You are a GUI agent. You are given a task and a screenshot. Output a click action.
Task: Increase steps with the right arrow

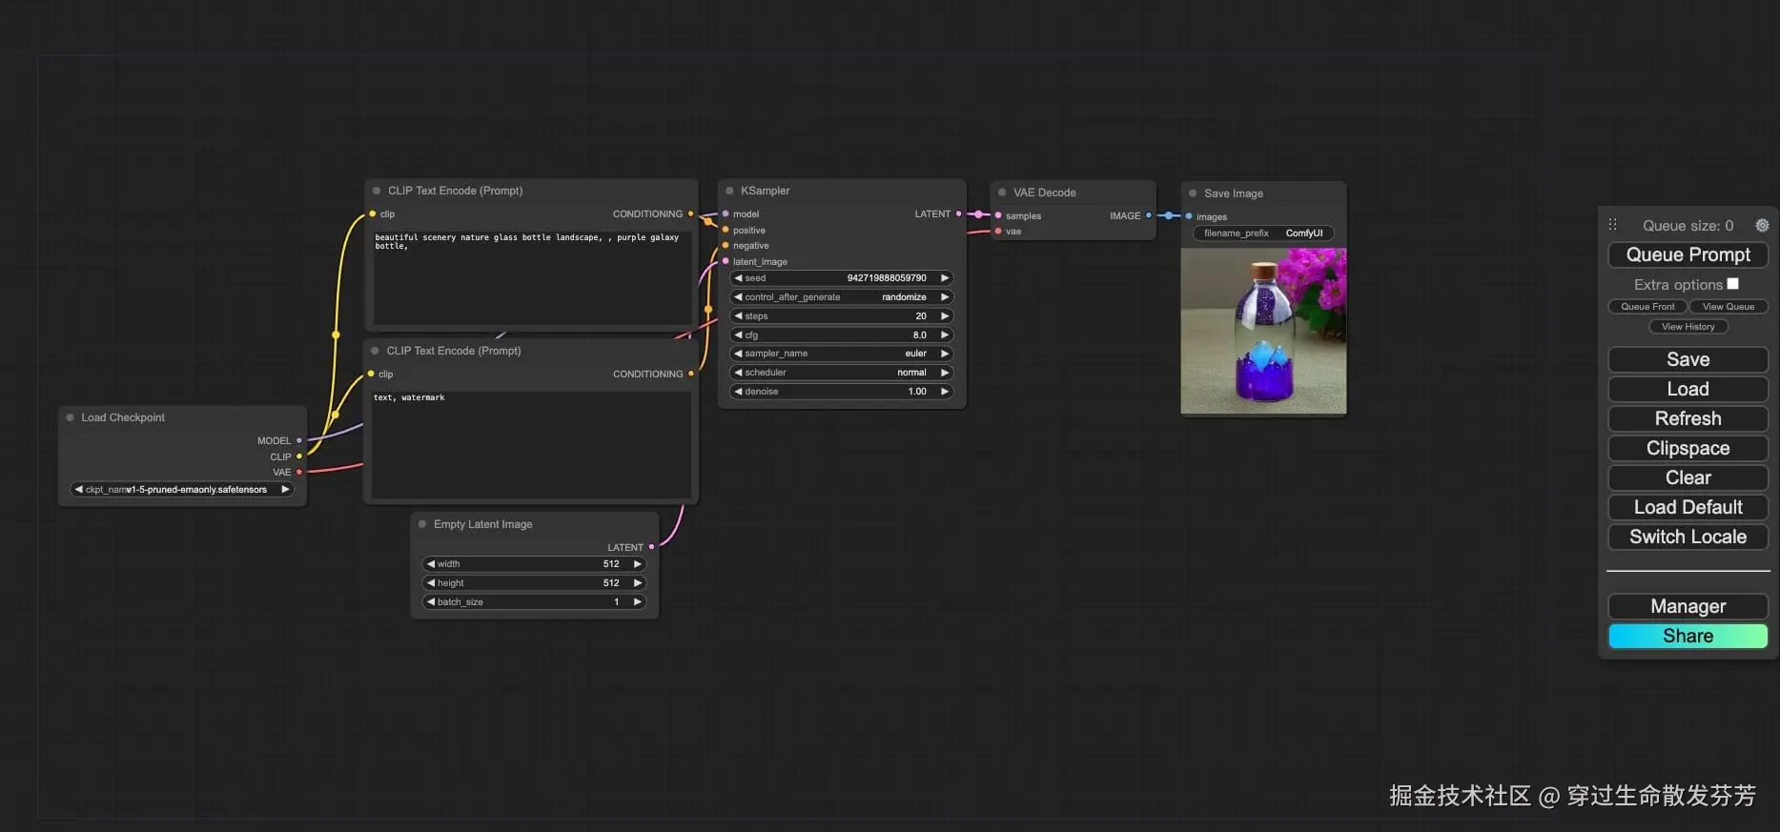(945, 315)
